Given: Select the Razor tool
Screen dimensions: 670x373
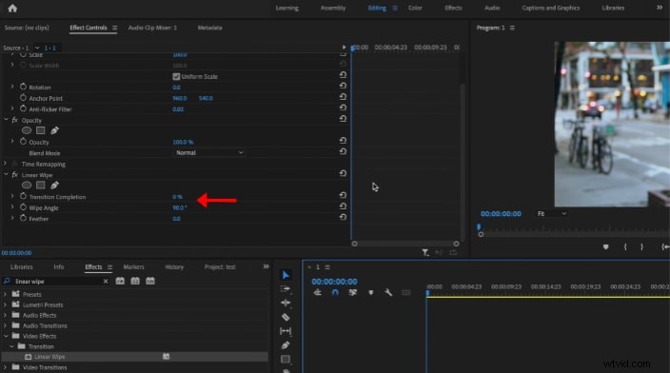Looking at the screenshot, I should (x=286, y=317).
